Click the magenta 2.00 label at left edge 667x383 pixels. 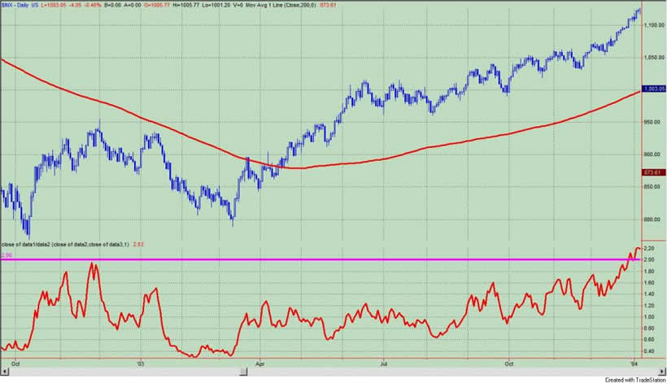[6, 255]
